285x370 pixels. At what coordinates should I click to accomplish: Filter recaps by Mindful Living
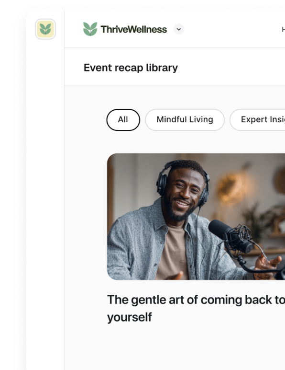(x=185, y=120)
